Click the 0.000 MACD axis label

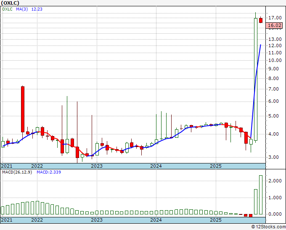275,214
